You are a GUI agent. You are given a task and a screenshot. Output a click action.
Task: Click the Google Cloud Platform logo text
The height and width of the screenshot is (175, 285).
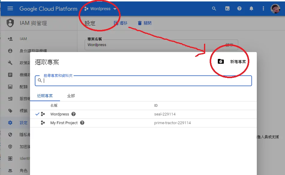[x=48, y=9]
